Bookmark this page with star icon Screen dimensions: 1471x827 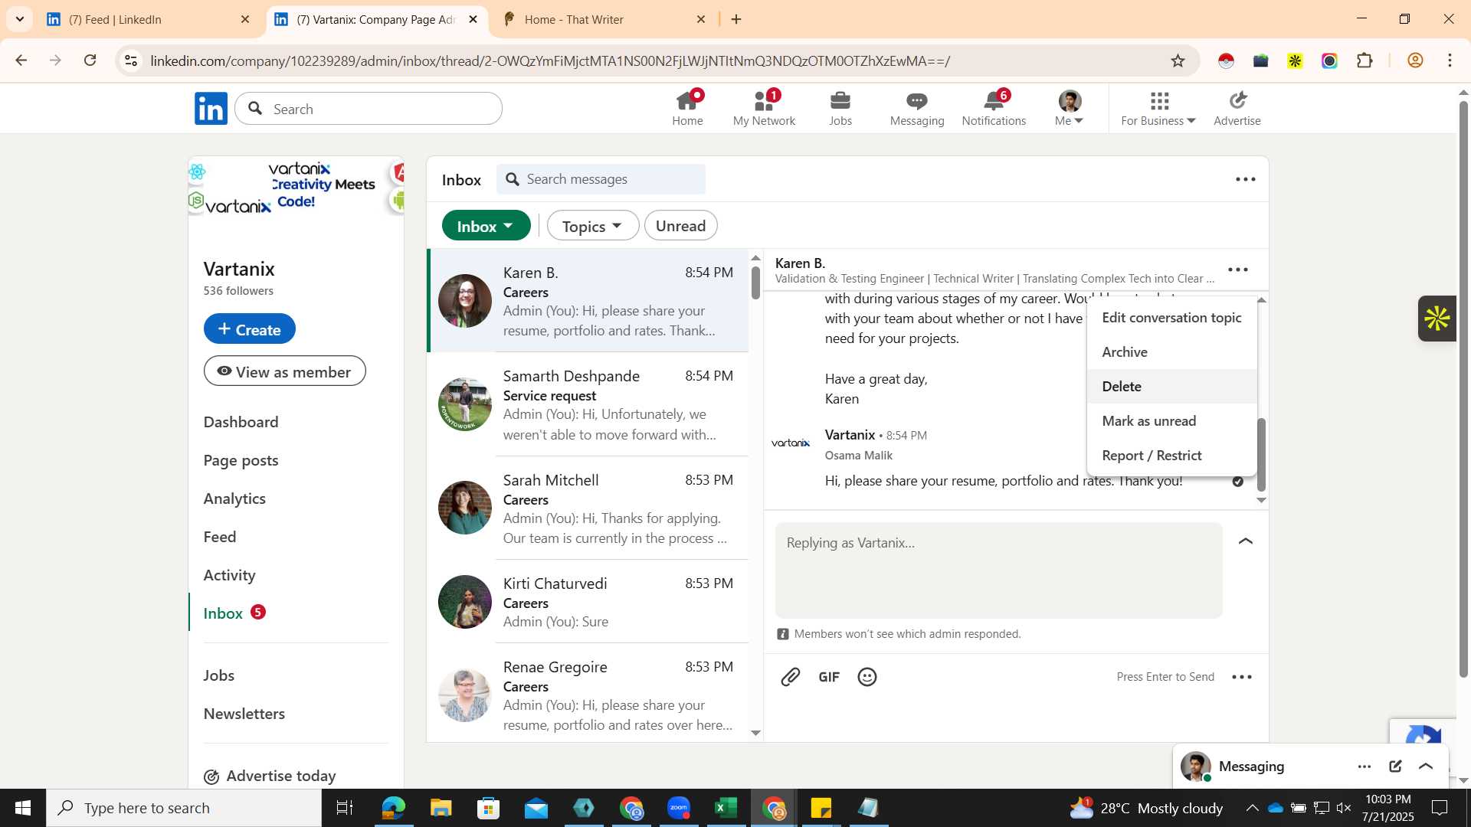pos(1178,60)
